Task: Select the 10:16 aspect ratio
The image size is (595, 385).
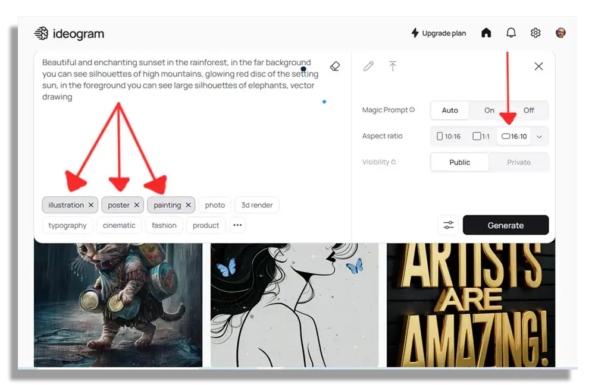Action: (x=449, y=137)
